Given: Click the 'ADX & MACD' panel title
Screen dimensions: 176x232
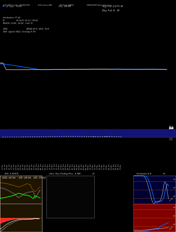Looking at the screenshot, I should [11, 174].
